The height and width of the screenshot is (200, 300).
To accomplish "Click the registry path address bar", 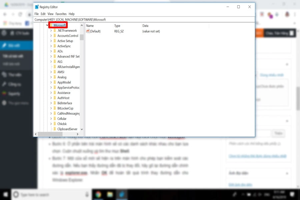I will (x=143, y=20).
